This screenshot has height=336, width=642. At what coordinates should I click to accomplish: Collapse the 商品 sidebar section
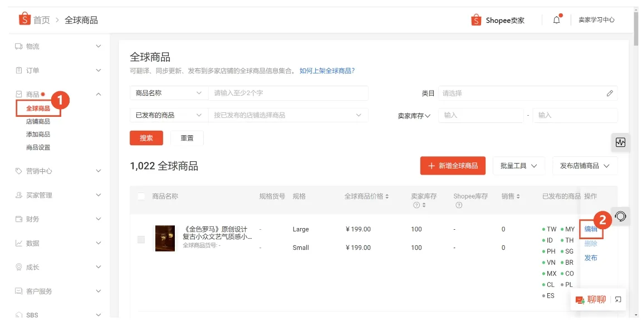click(x=99, y=95)
